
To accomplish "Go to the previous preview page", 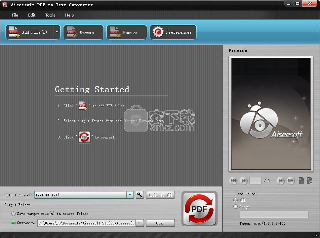I will (243, 180).
